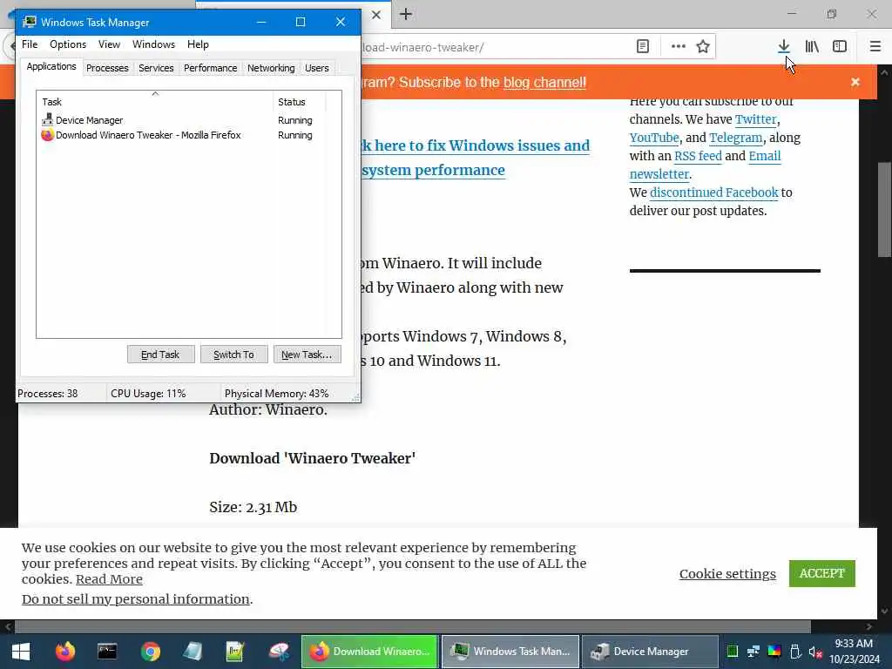Open Command Prompt from taskbar
This screenshot has height=669, width=892.
click(107, 652)
